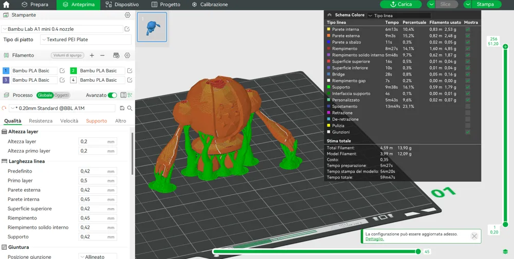Uncheck Mostra for Parete esterna
The height and width of the screenshot is (259, 514).
pos(468,36)
